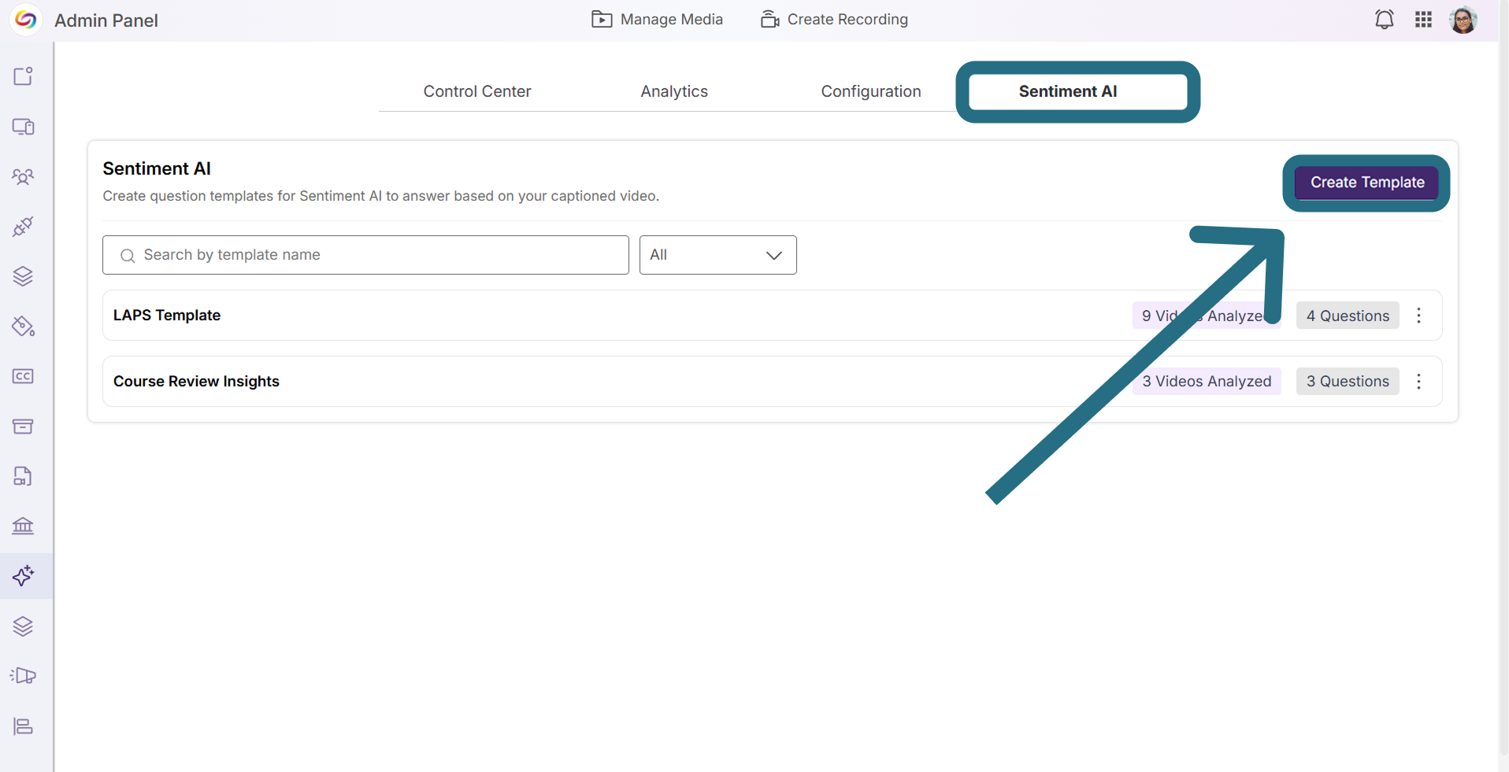Open Course Review Insights three-dot menu
The height and width of the screenshot is (772, 1509).
tap(1418, 382)
